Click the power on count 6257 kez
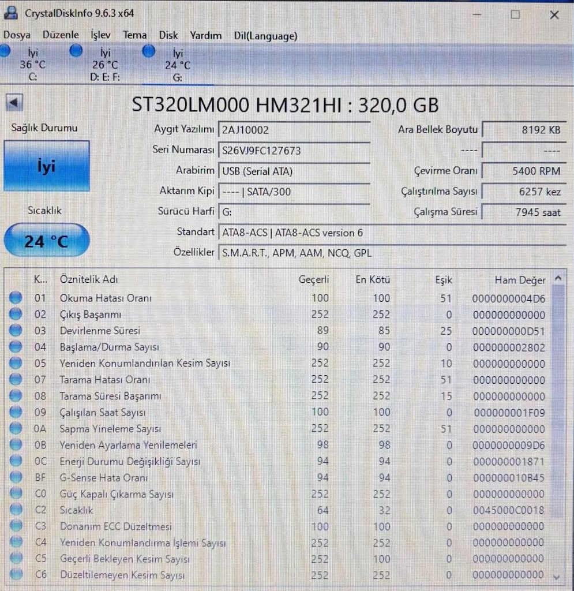574x591 pixels. (524, 192)
